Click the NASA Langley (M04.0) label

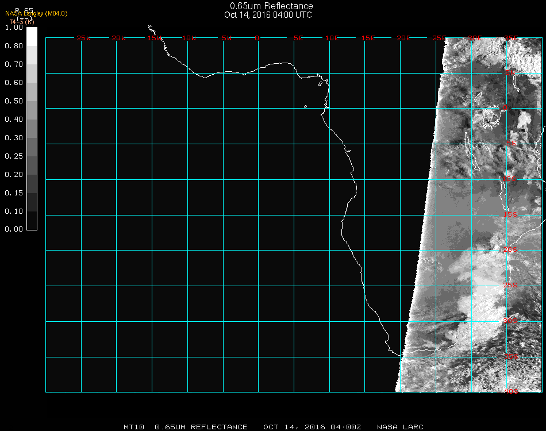[x=36, y=13]
